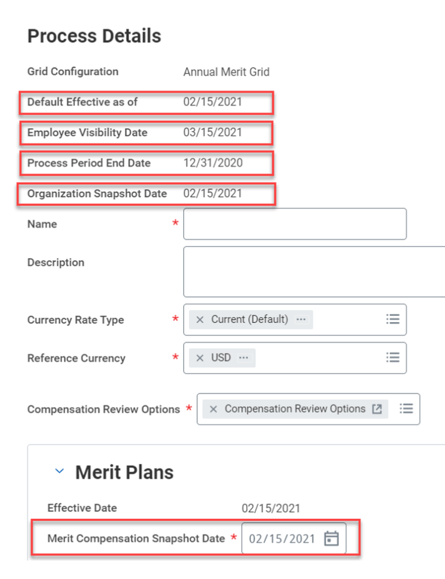This screenshot has width=445, height=579.
Task: Edit the Merit Compensation Snapshot Date field
Action: 282,539
